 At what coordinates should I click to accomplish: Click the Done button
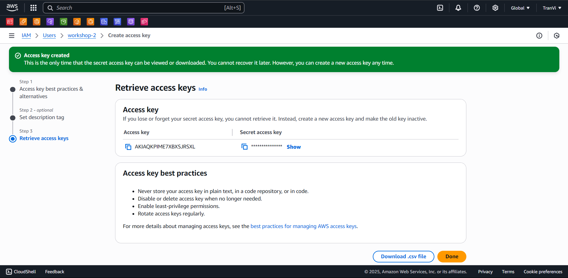tap(451, 256)
